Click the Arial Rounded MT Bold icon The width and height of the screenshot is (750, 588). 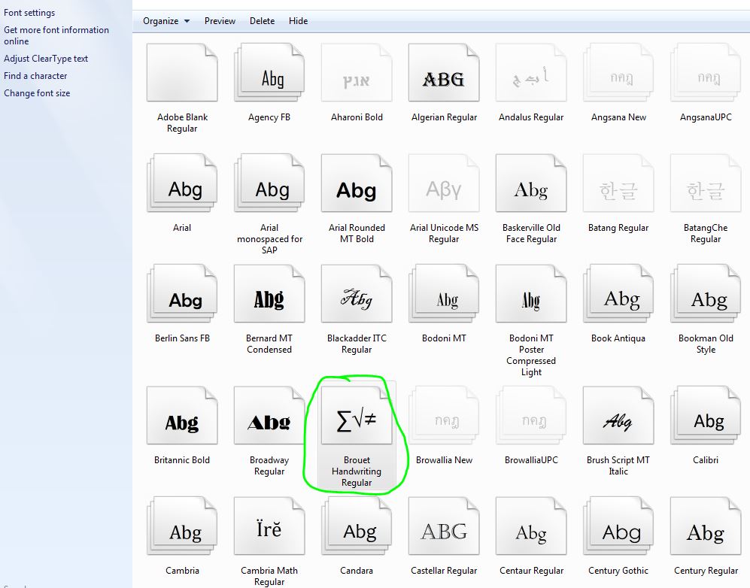click(357, 189)
